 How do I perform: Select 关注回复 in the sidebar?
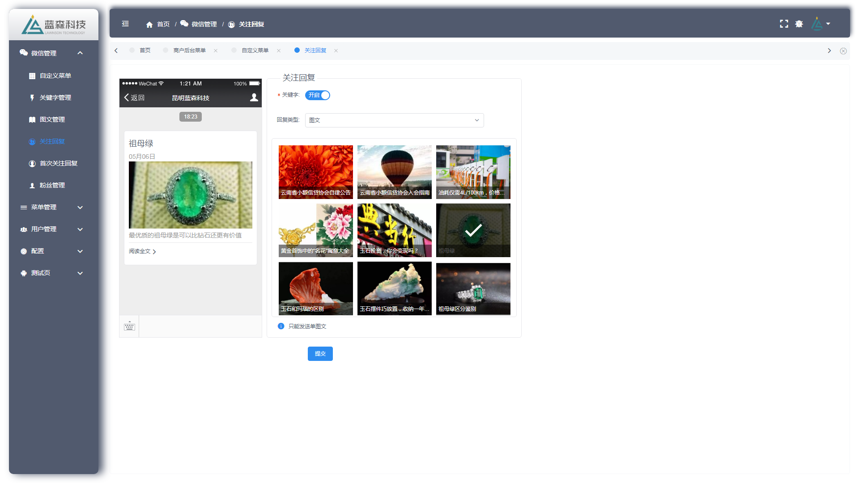click(x=52, y=141)
